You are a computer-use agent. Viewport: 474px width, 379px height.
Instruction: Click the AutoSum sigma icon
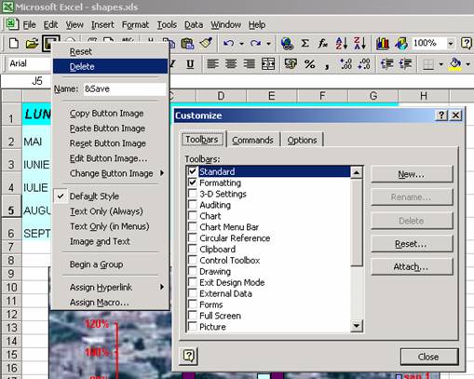tap(305, 44)
